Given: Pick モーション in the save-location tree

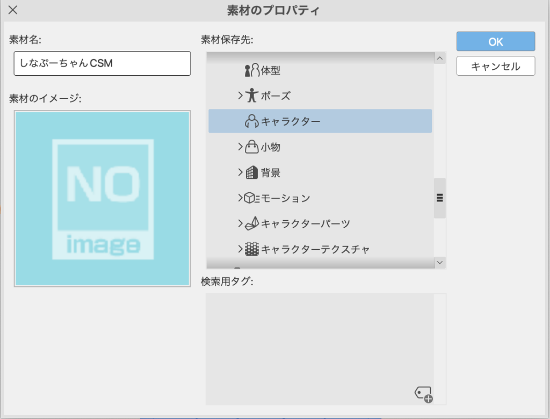Looking at the screenshot, I should pos(320,198).
